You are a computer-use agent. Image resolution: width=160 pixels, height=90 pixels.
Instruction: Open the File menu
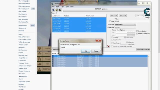point(53,7)
